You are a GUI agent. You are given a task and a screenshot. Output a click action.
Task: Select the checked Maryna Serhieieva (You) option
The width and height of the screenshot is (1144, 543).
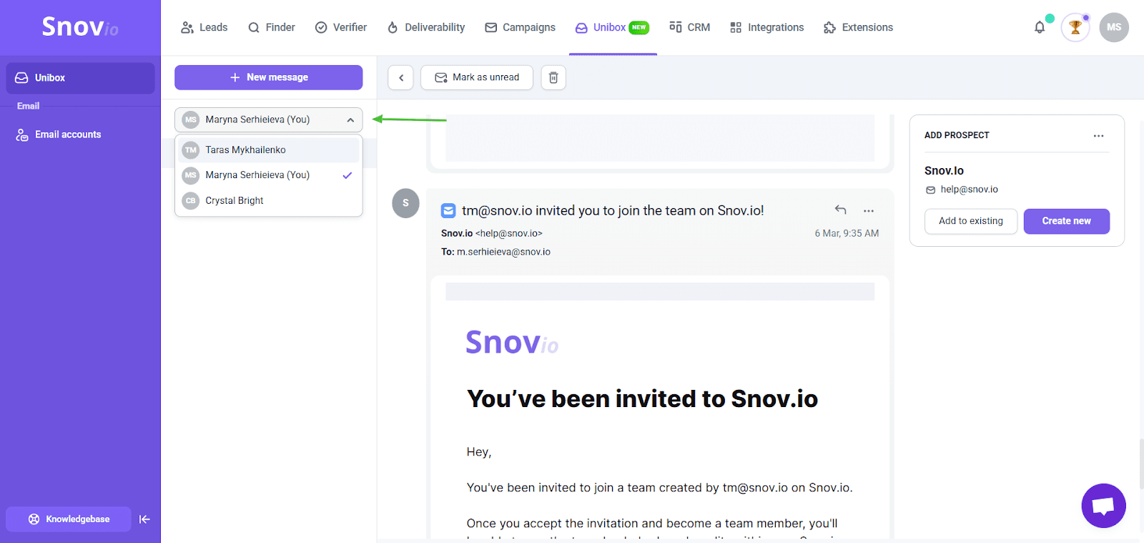click(x=257, y=175)
